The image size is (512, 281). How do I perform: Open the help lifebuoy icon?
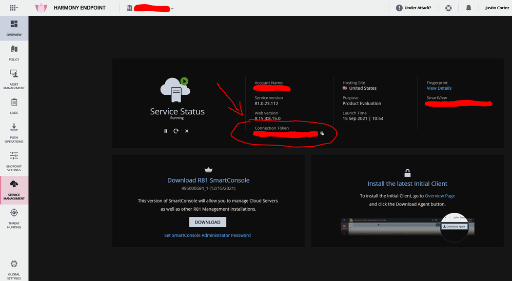pos(448,8)
